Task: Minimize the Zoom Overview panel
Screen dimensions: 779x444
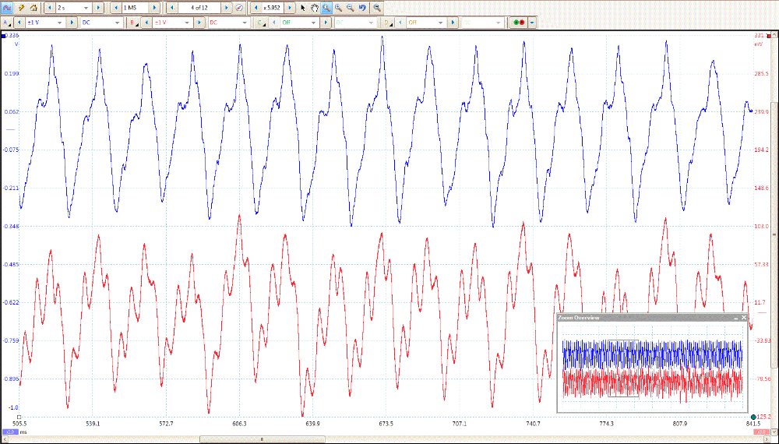Action: 735,318
